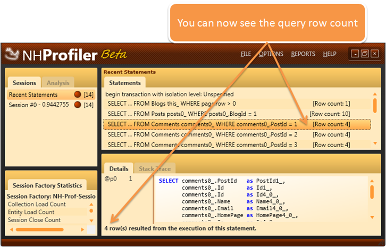This screenshot has height=247, width=386.
Task: Select the Session Factory Statistics tab
Action: point(47,185)
